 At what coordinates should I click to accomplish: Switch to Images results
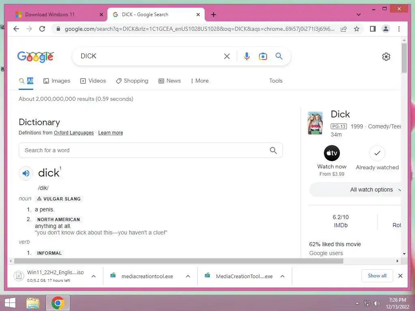point(57,81)
